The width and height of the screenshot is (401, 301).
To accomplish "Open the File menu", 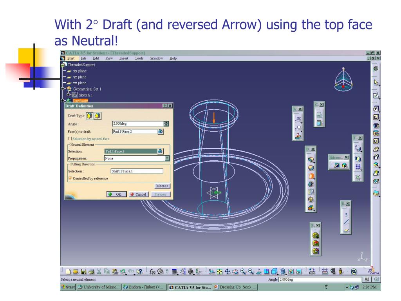I will (84, 58).
